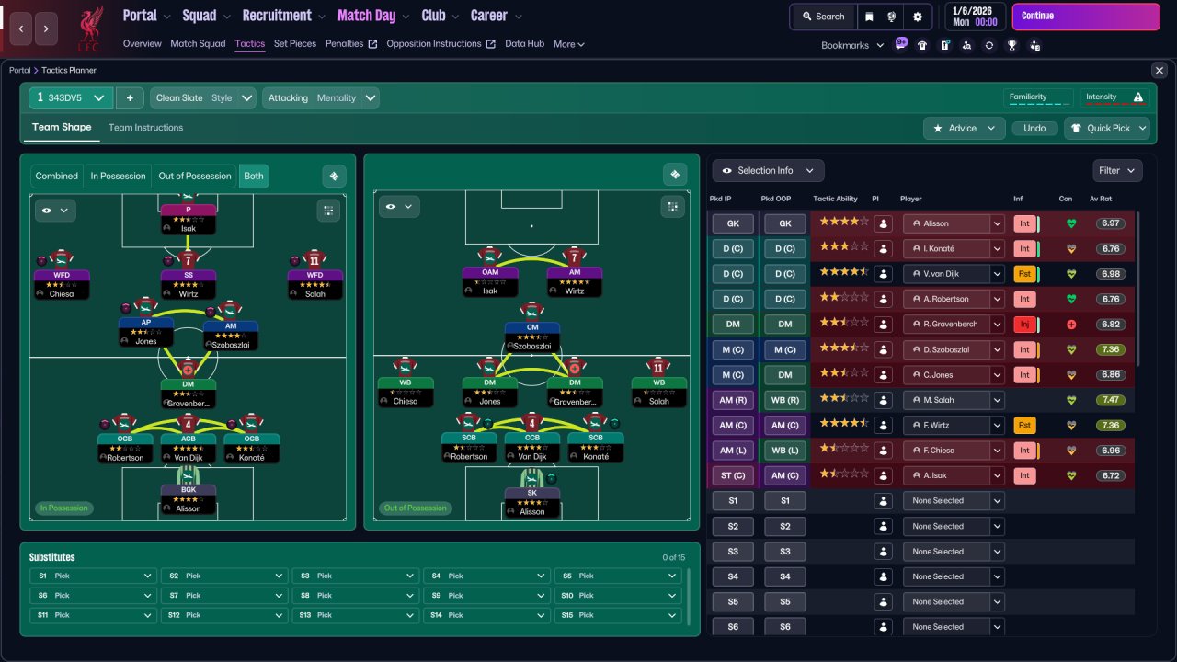Click the Out of Possession pitch diamond icon

675,175
